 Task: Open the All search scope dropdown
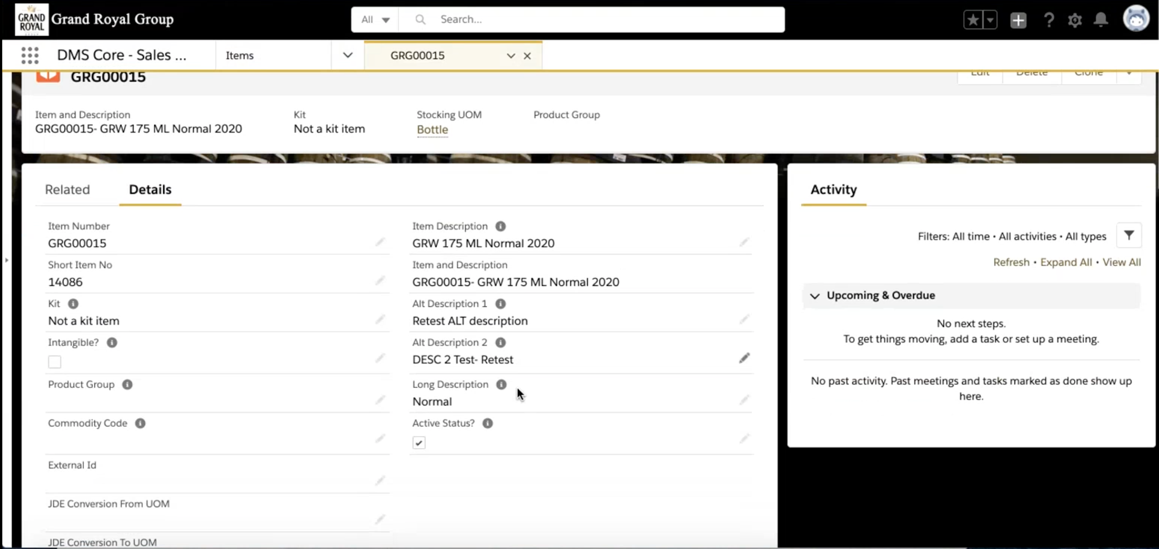click(x=375, y=19)
